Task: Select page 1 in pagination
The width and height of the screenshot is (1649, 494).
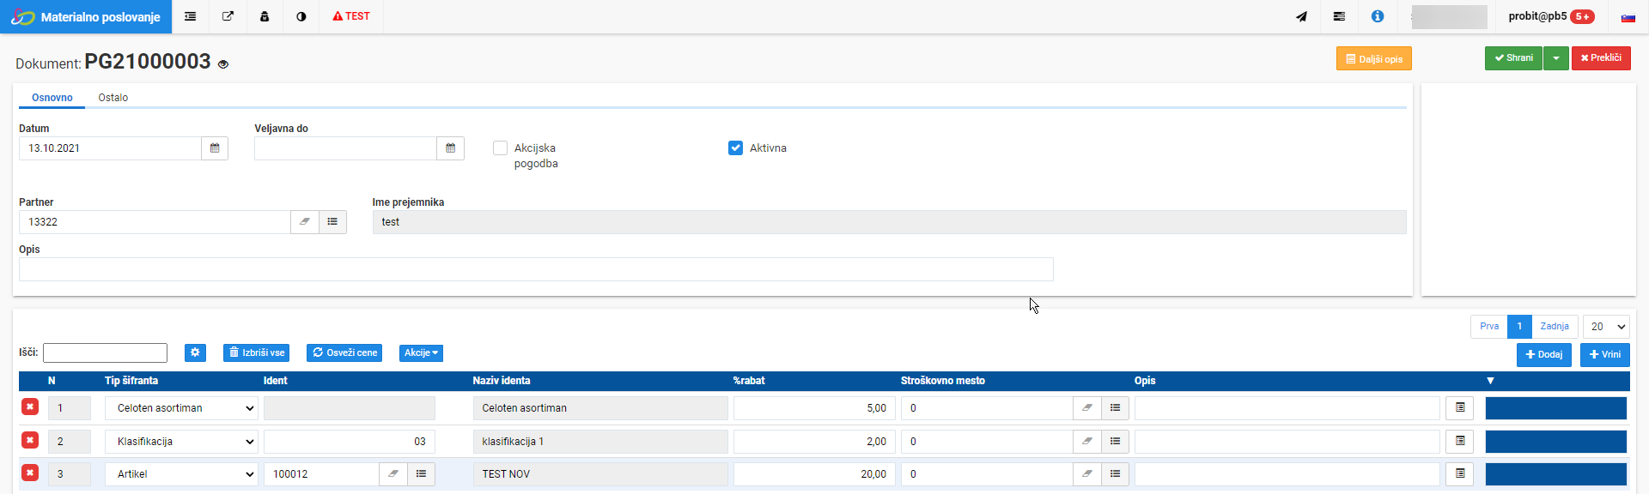Action: 1519,327
